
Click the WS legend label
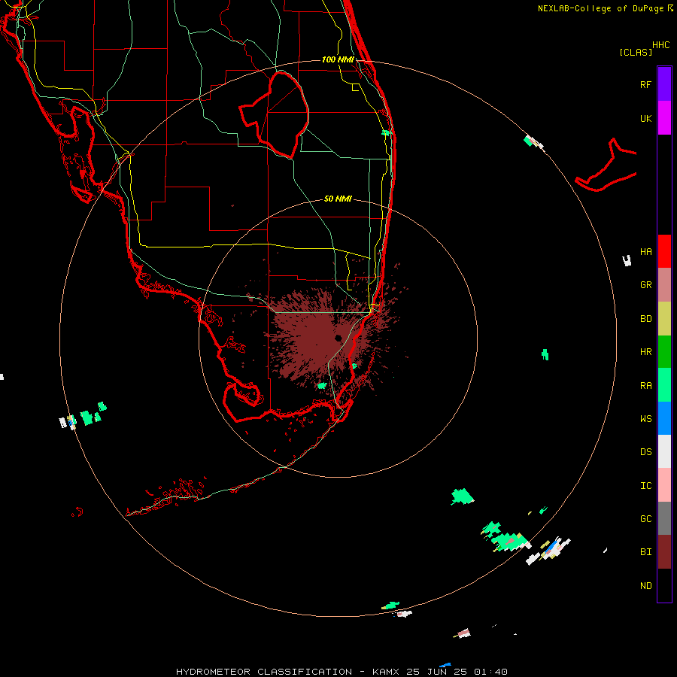(645, 418)
